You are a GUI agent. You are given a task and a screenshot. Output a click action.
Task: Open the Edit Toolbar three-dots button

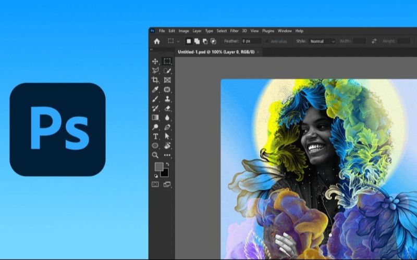tap(167, 155)
